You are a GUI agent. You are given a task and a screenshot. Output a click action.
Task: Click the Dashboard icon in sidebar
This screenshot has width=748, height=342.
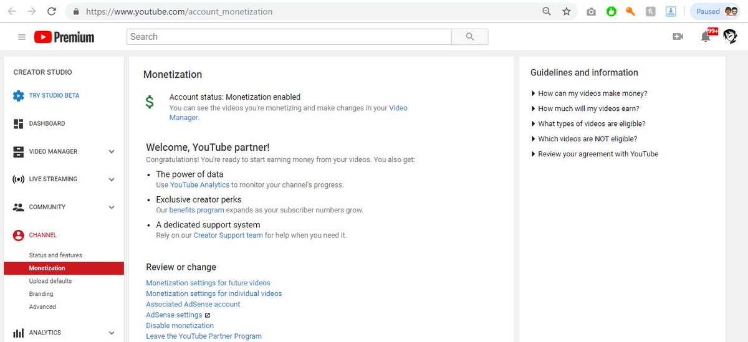click(x=19, y=124)
